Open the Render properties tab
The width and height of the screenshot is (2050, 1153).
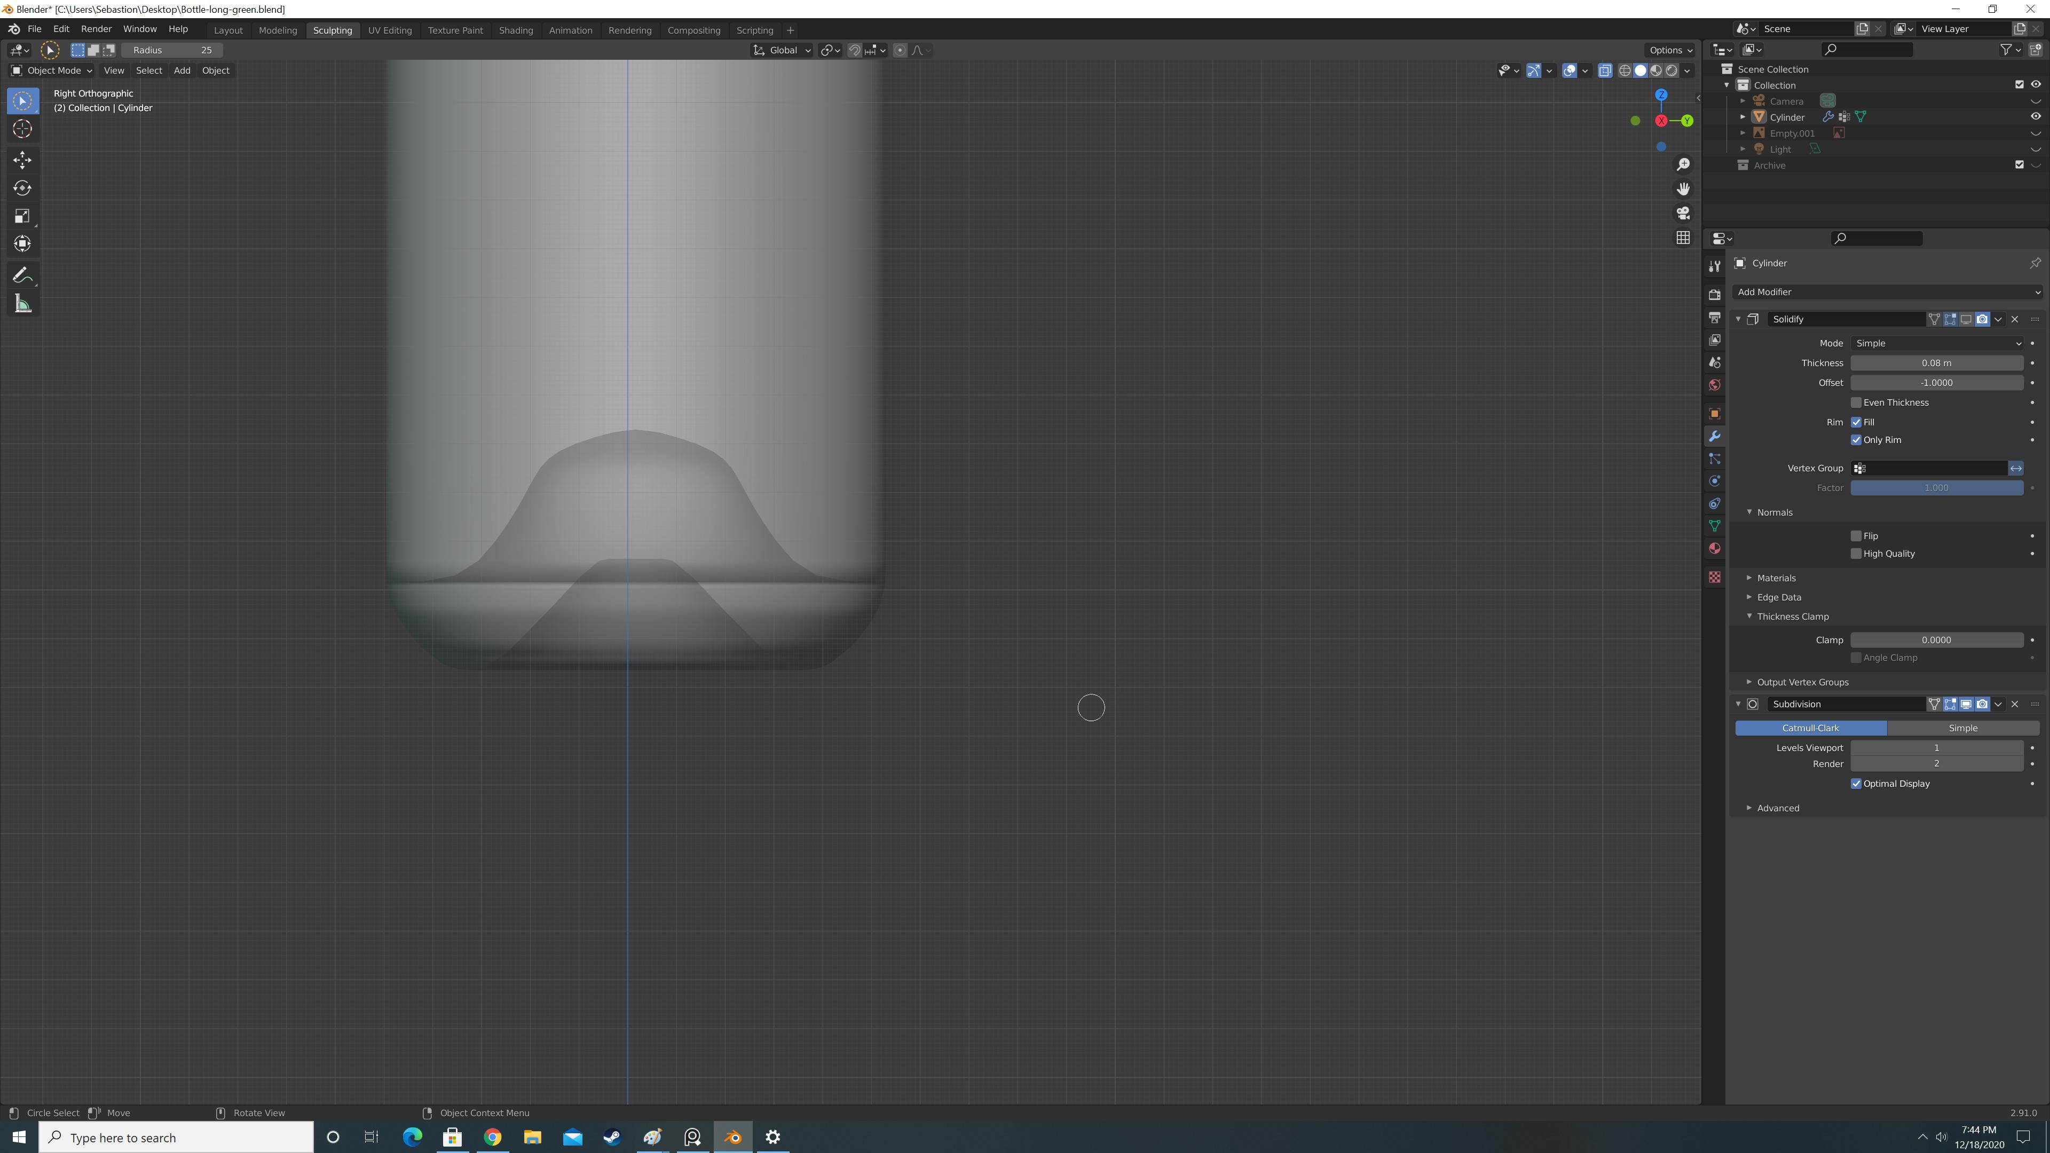pos(1714,295)
